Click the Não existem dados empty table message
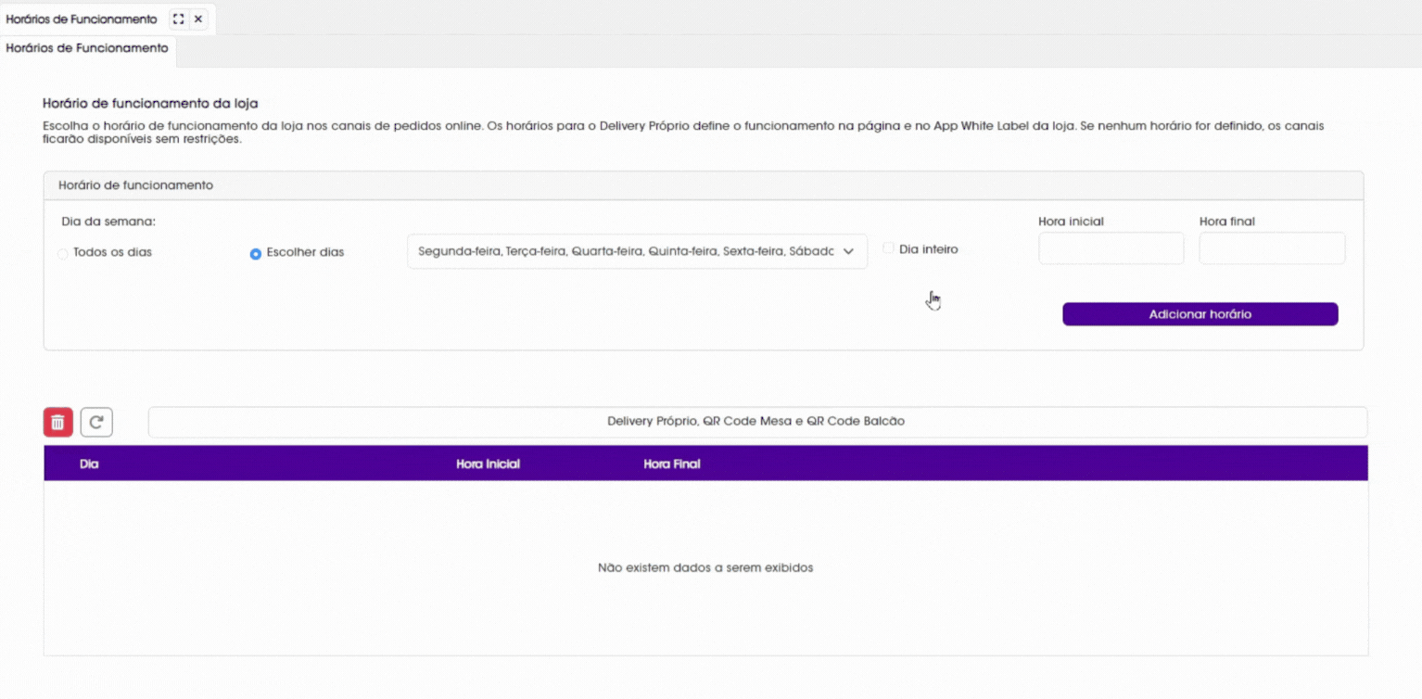This screenshot has width=1422, height=699. [705, 567]
